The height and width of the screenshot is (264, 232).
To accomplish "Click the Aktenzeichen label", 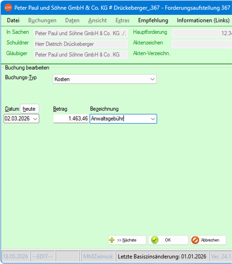I will pyautogui.click(x=148, y=43).
